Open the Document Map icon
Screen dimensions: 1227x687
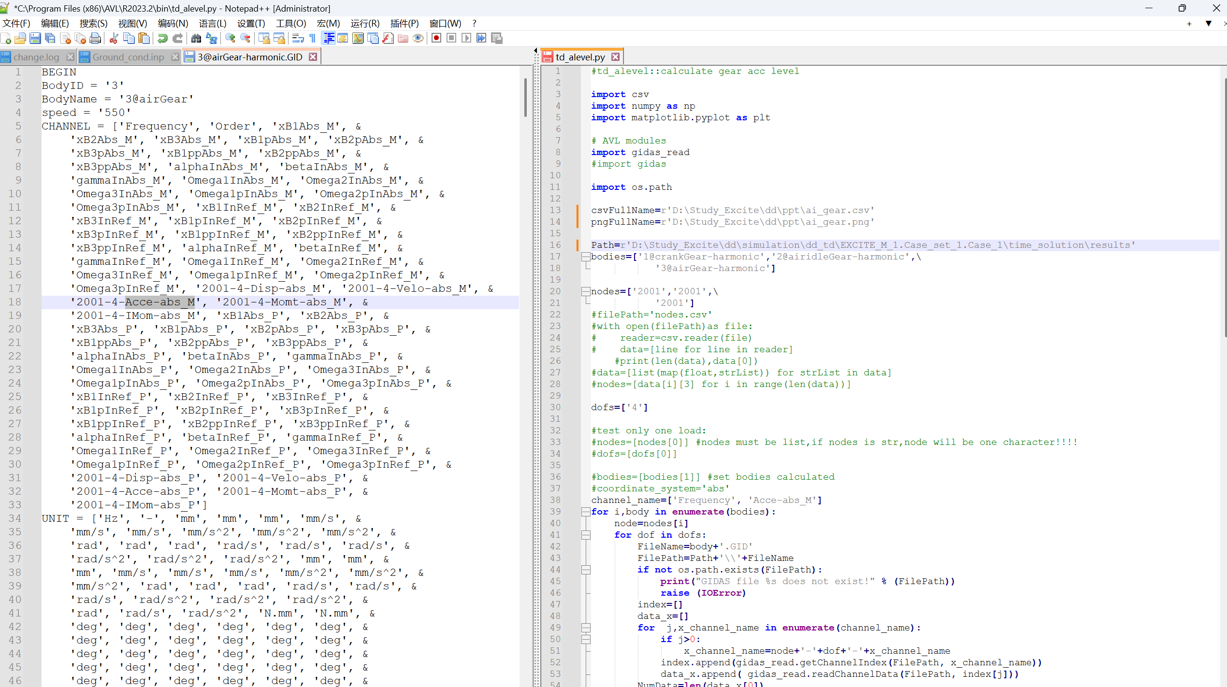coord(358,38)
